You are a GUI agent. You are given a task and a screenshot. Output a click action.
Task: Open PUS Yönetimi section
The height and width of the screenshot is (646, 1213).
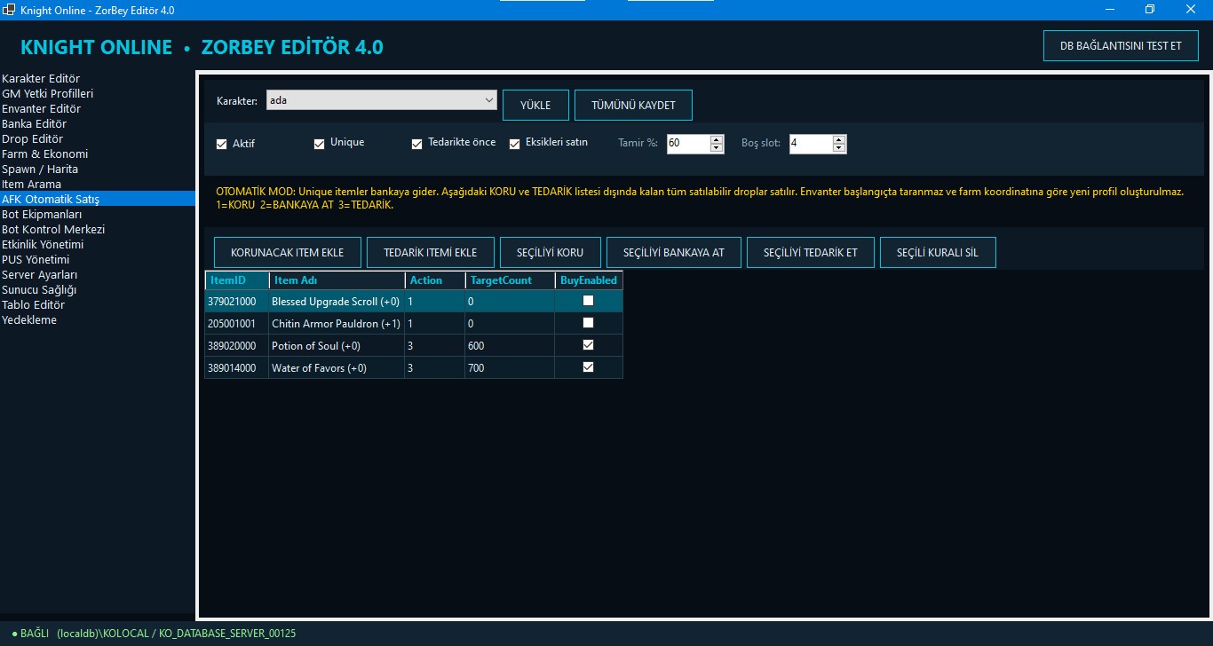coord(97,260)
